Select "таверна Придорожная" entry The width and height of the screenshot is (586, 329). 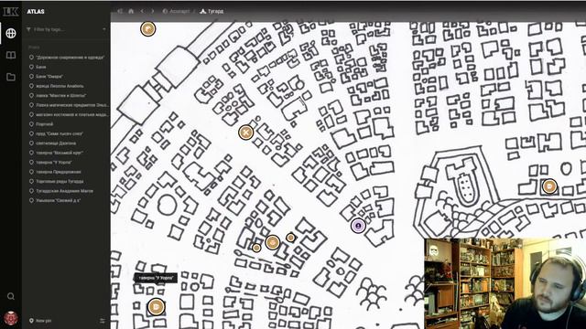click(55, 172)
